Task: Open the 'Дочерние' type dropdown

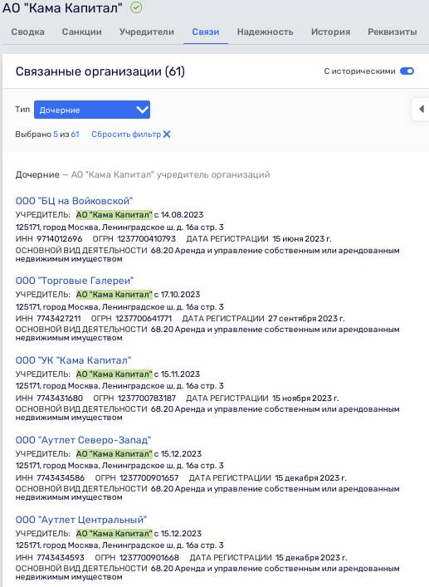Action: coord(92,110)
